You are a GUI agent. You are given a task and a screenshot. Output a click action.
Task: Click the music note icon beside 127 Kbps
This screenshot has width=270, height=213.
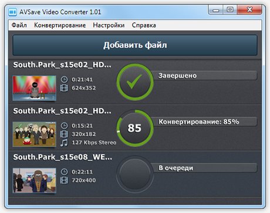[64, 143]
